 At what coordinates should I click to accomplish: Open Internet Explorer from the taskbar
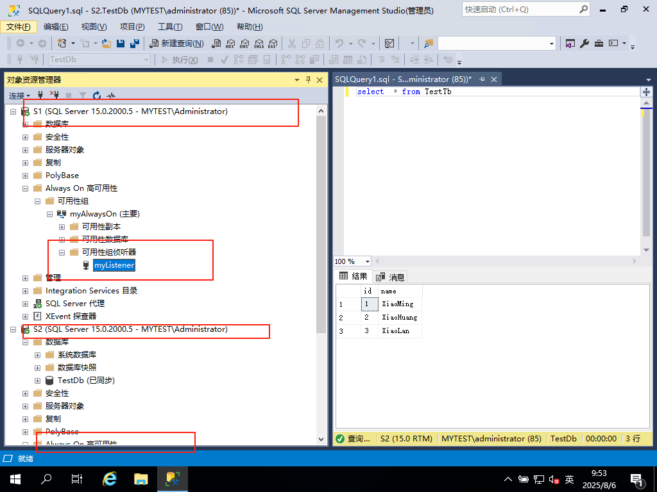tap(110, 479)
